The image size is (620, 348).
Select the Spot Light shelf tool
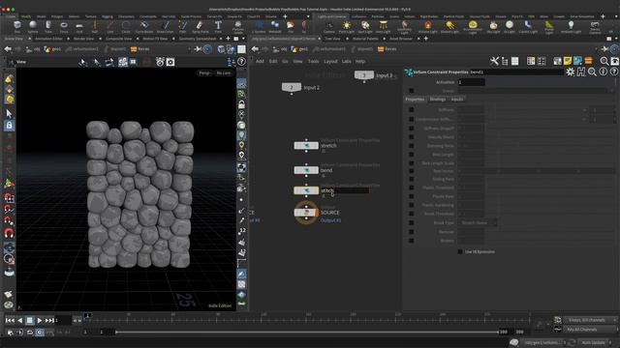[x=365, y=27]
